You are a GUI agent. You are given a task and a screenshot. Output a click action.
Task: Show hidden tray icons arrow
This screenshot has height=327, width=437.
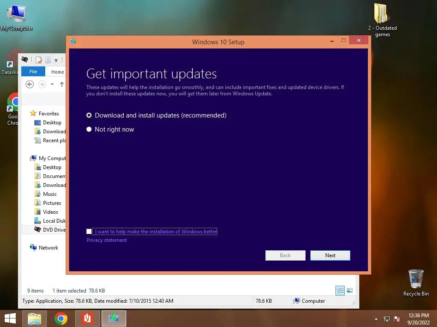(x=376, y=319)
